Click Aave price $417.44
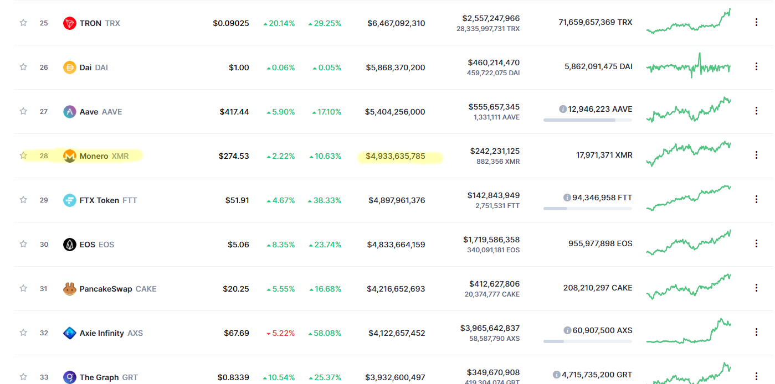Image resolution: width=775 pixels, height=384 pixels. (234, 112)
